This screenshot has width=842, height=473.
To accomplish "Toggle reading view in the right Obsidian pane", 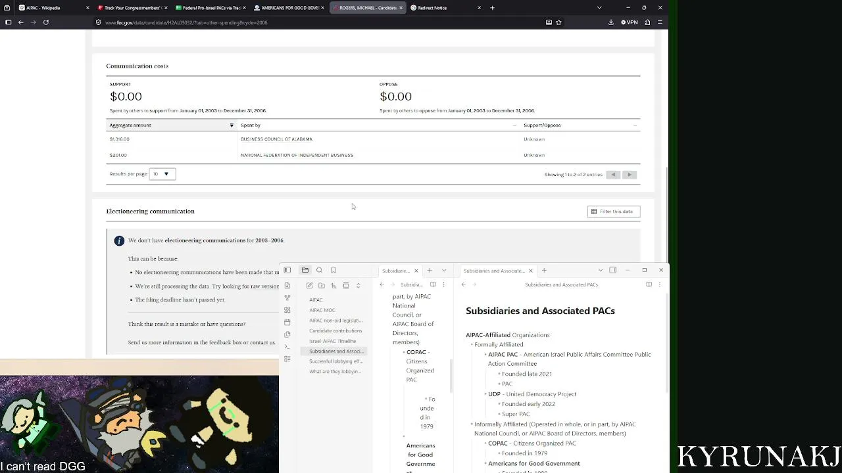I will (x=649, y=284).
